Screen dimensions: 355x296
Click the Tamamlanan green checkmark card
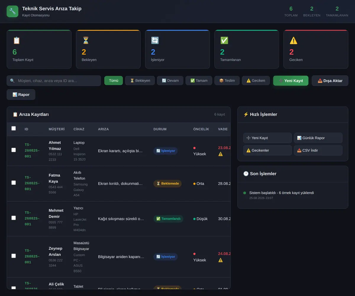[x=247, y=49]
